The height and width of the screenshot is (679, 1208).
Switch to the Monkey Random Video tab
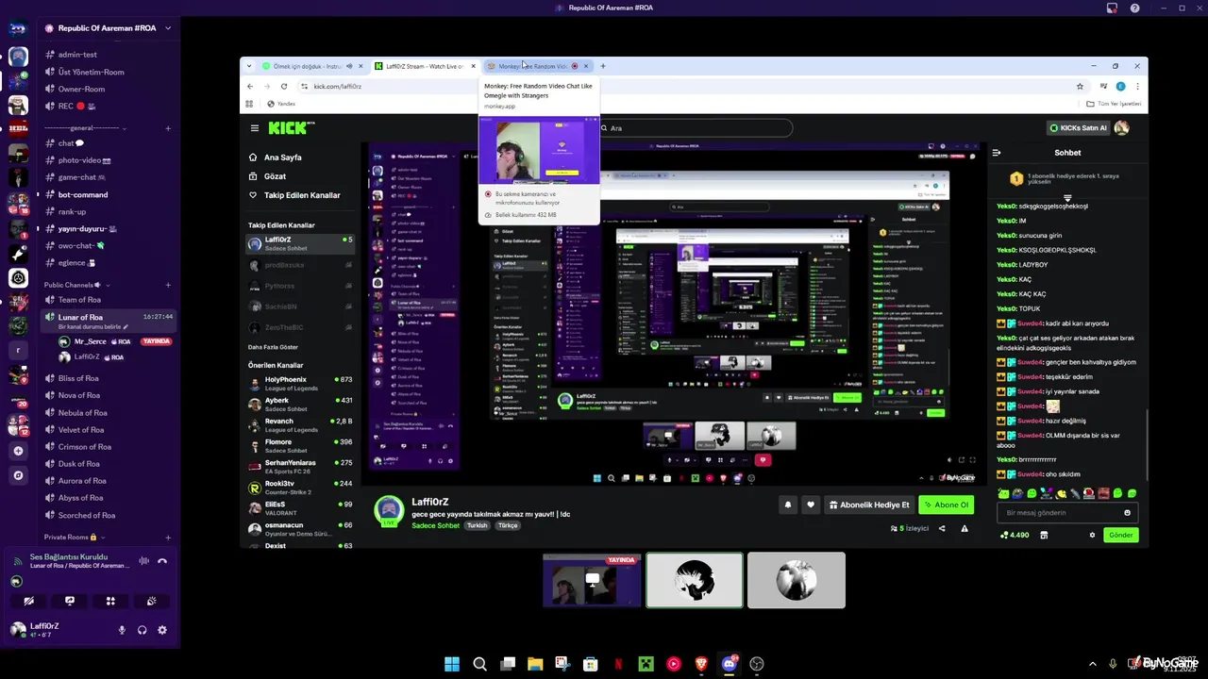coord(538,66)
